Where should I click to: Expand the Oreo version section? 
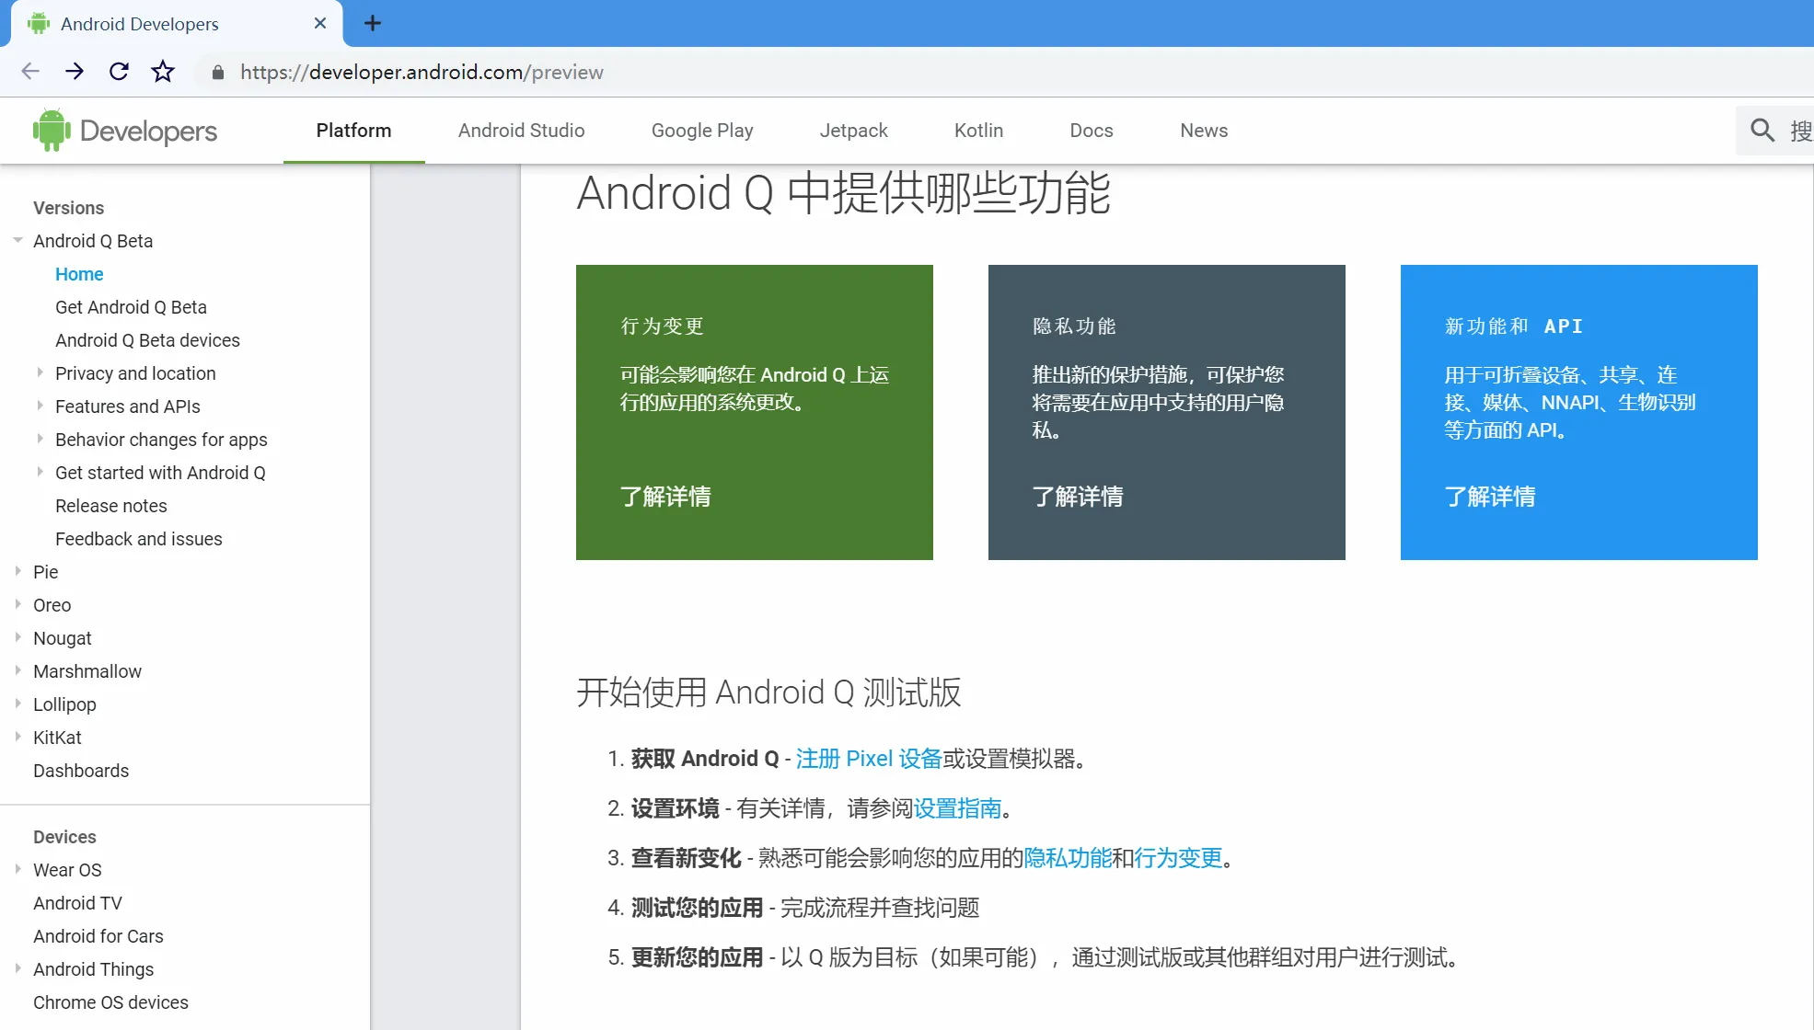click(17, 604)
